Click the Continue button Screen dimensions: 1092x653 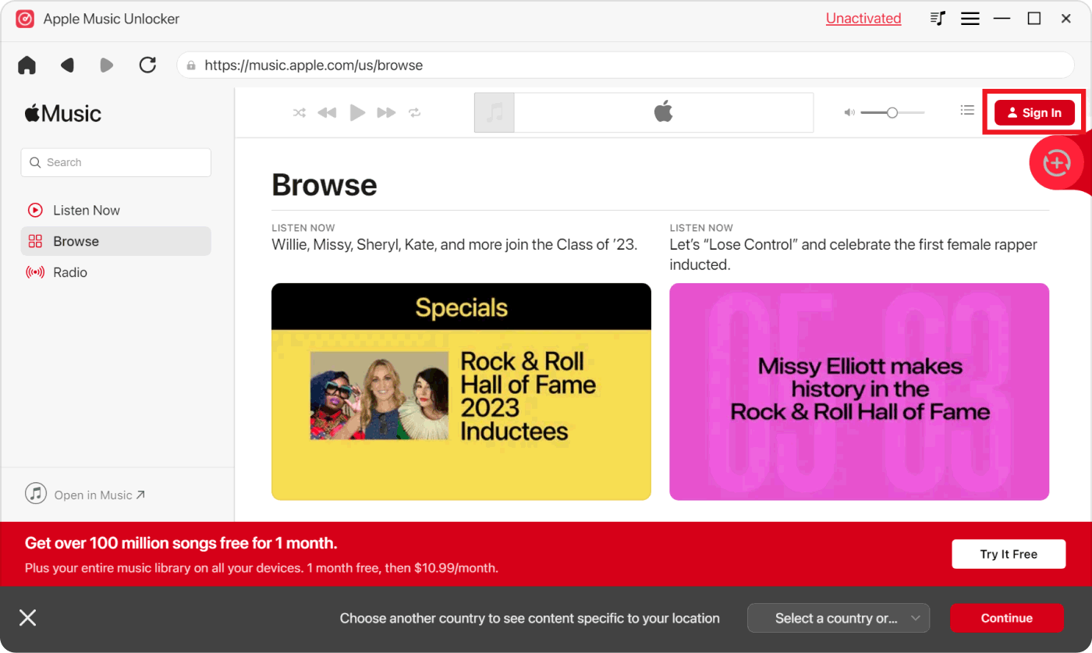(x=1006, y=618)
